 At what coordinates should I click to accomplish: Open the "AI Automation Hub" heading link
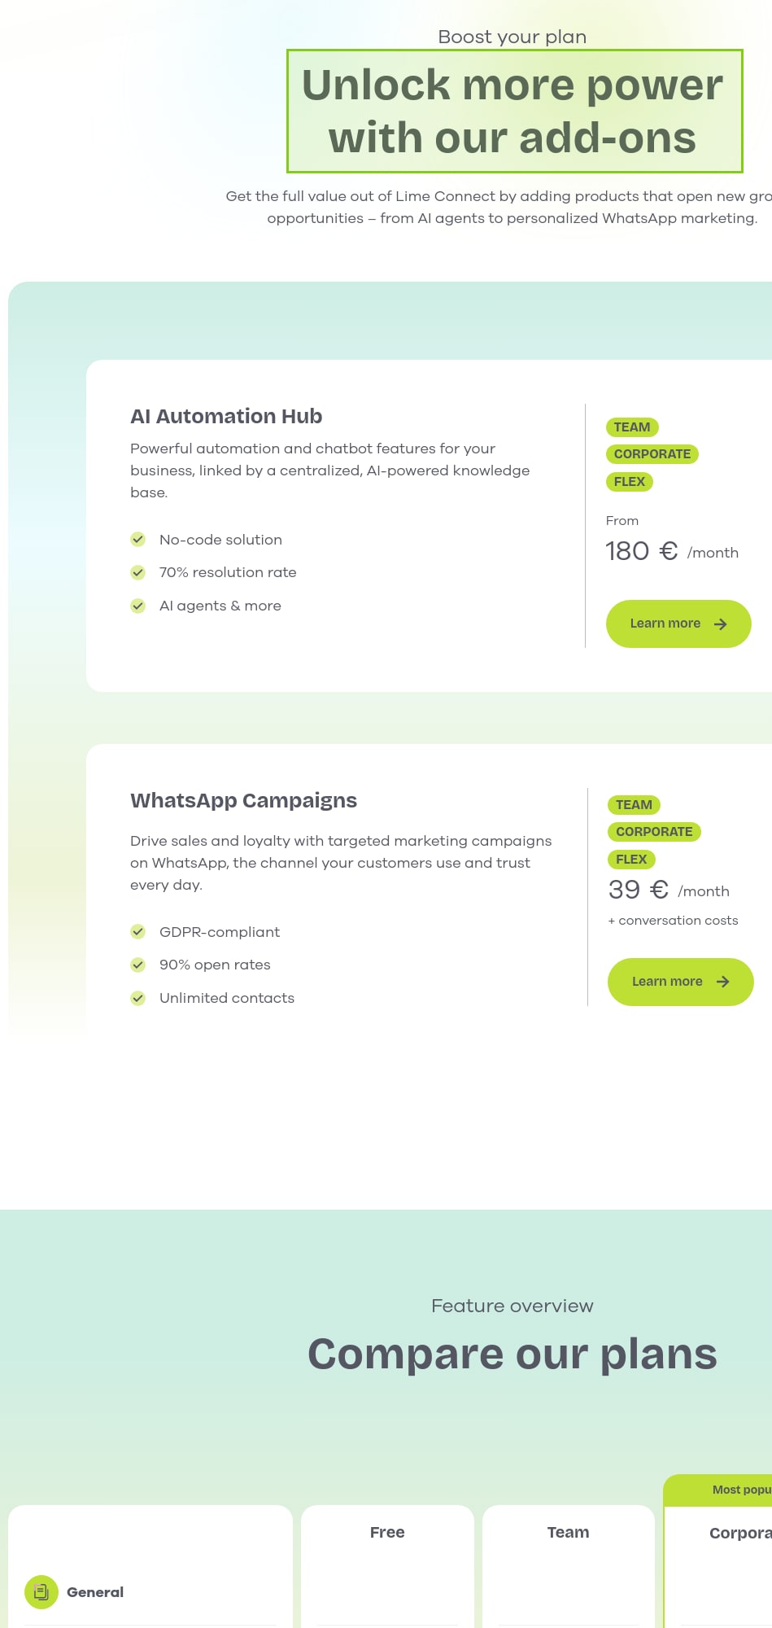226,416
